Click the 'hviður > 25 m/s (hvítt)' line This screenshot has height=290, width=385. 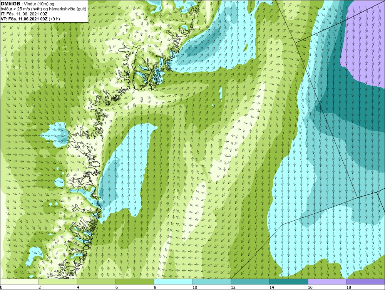[x=21, y=9]
